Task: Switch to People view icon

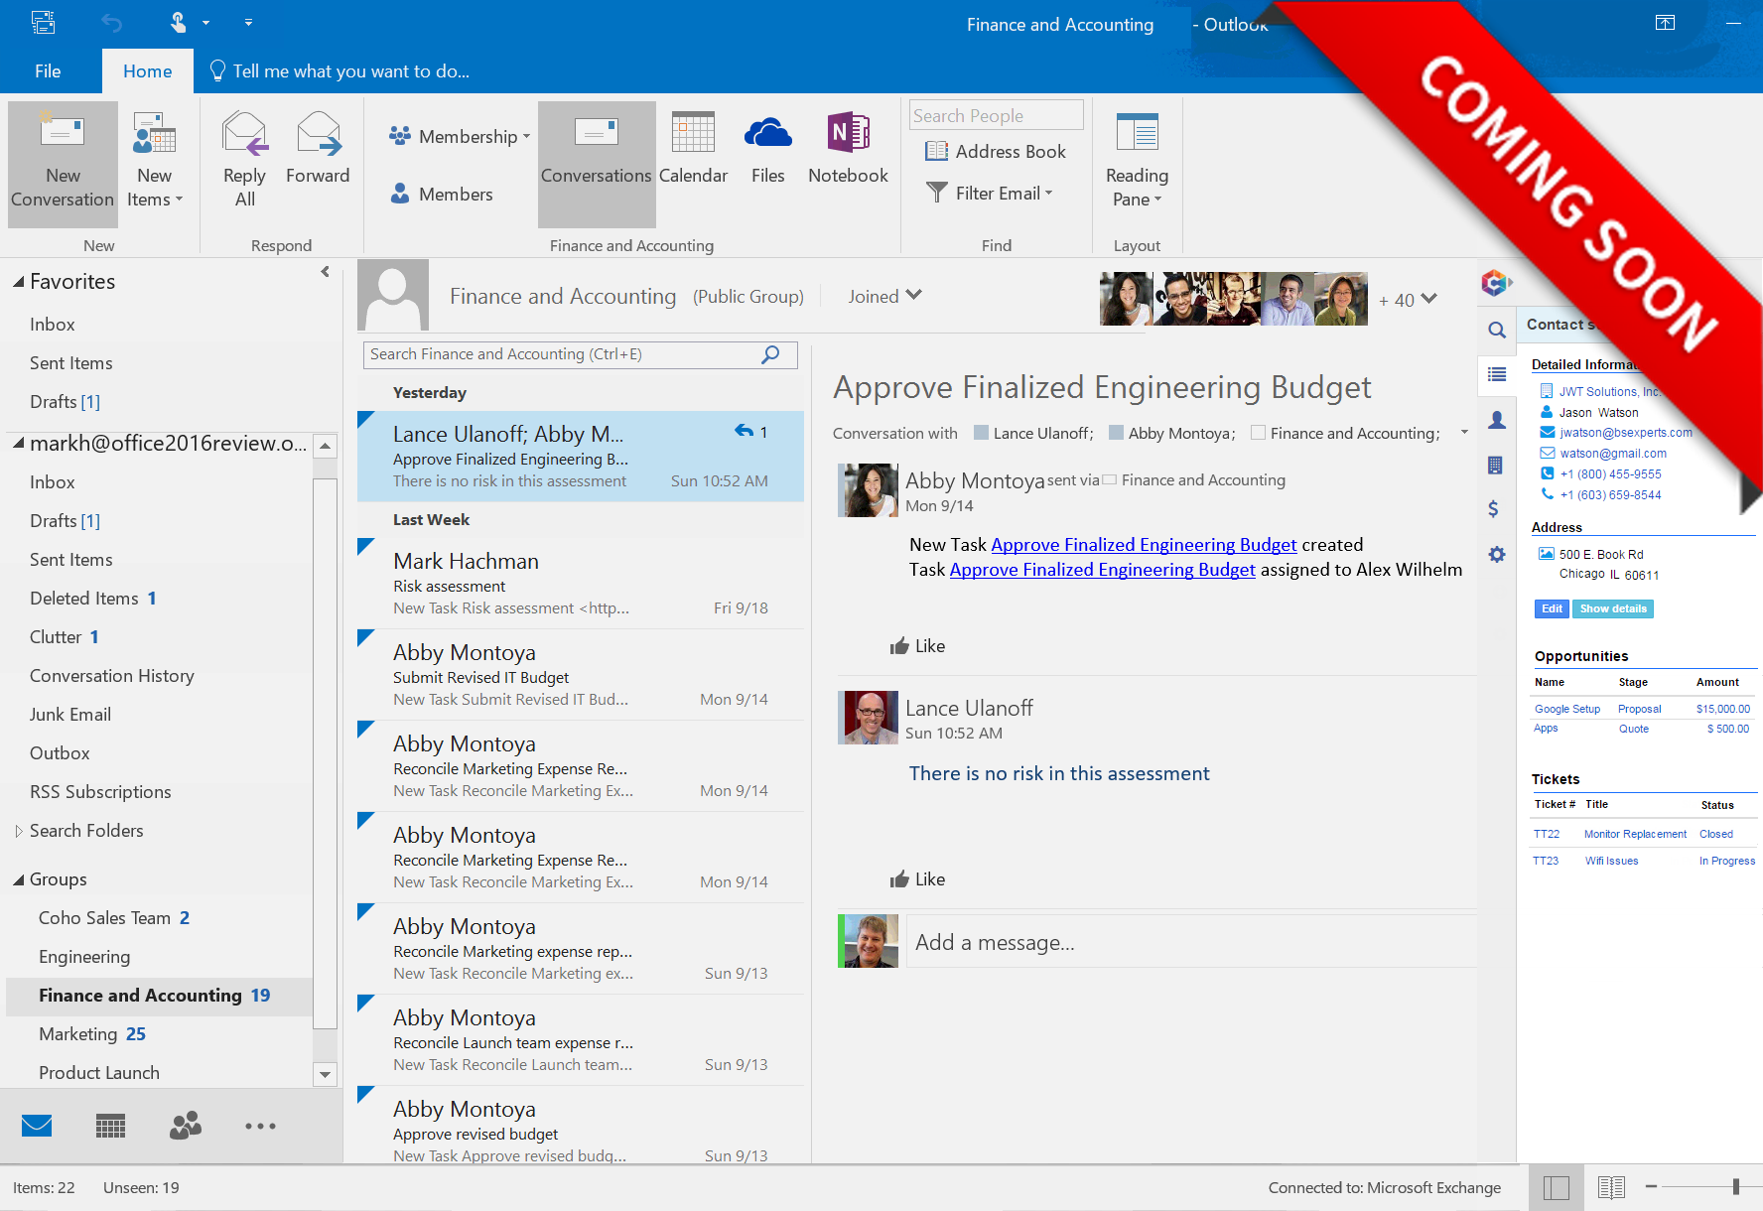Action: tap(185, 1126)
